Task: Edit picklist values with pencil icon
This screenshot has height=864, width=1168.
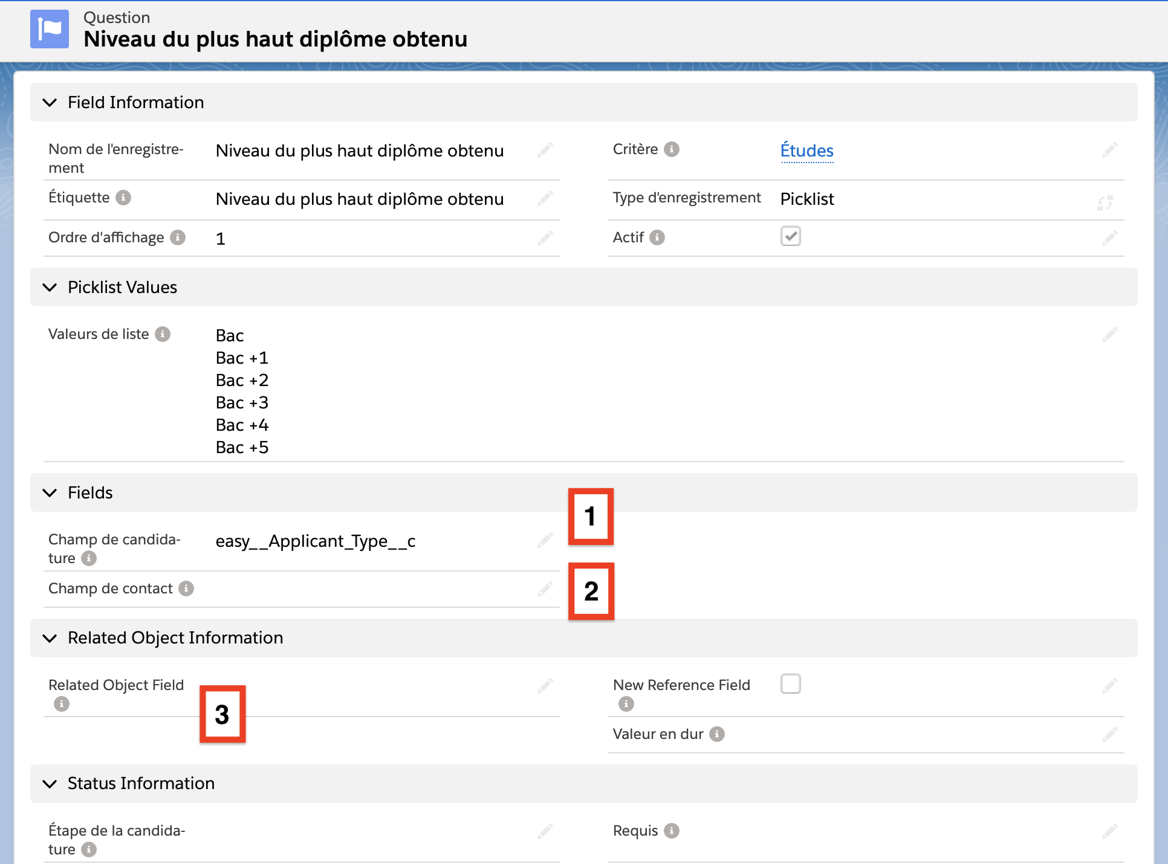Action: [x=1109, y=335]
